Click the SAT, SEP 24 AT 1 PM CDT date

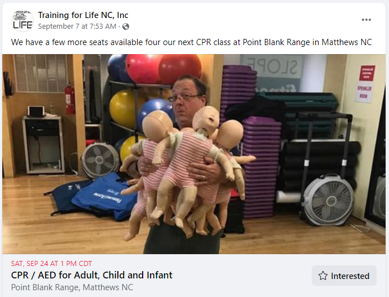click(51, 263)
